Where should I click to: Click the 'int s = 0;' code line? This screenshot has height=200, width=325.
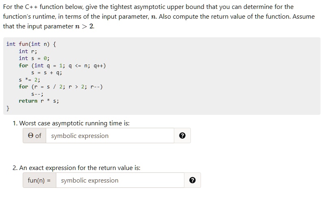tap(34, 58)
